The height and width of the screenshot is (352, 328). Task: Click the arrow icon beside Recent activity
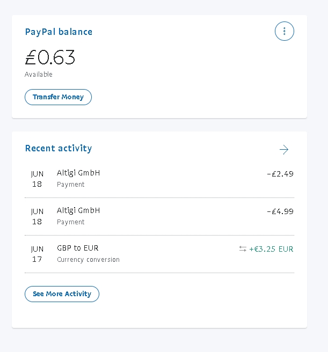[x=284, y=150]
